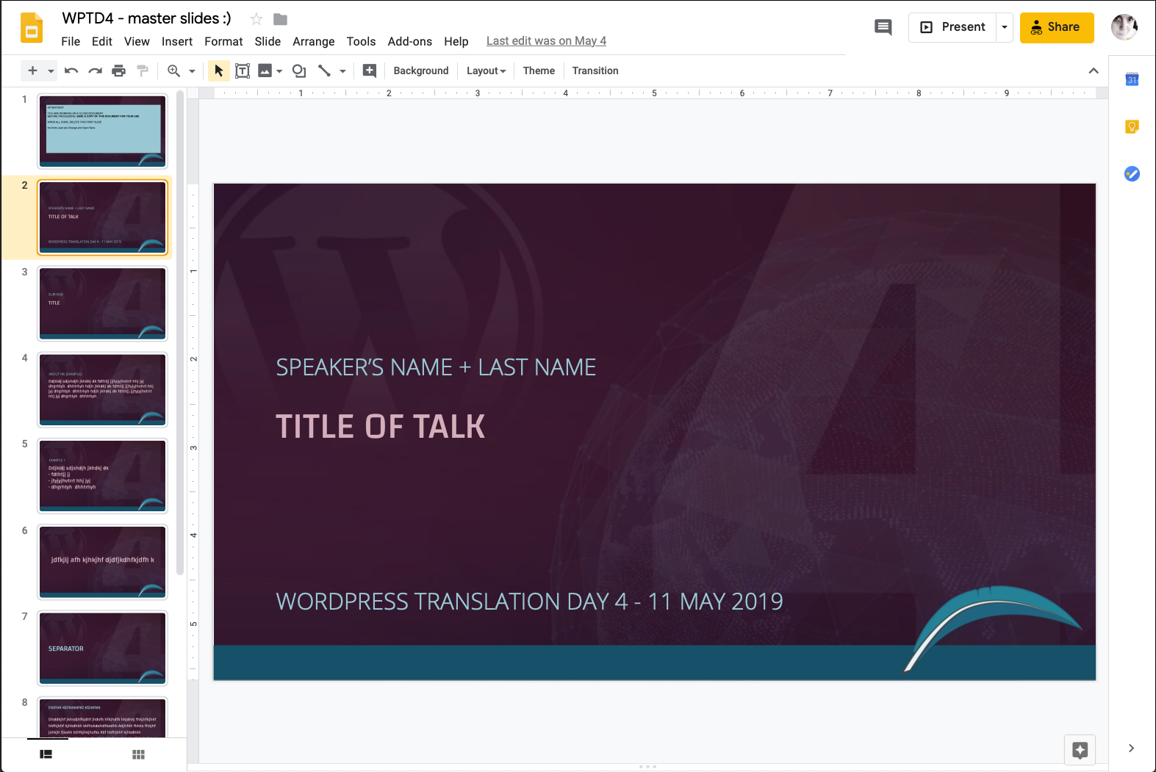Open the View menu
Screen dimensions: 1156x772
[x=137, y=41]
